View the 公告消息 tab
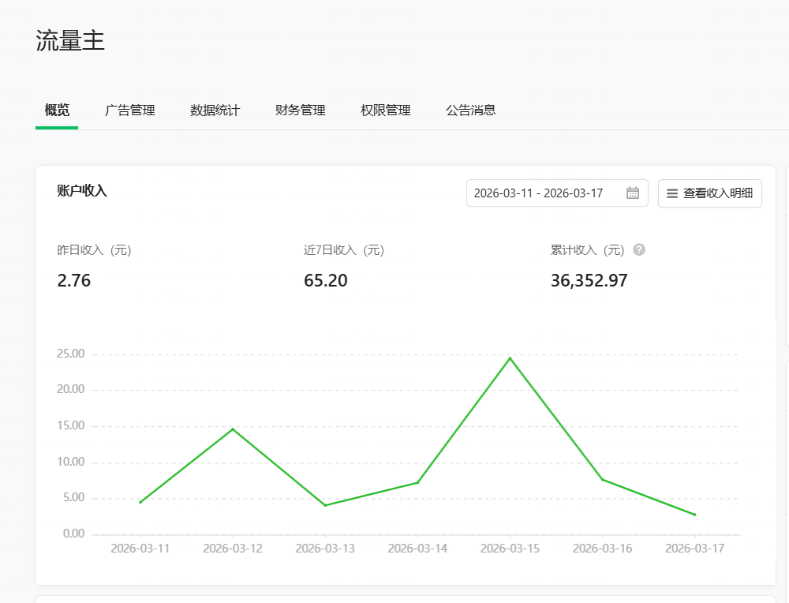789x603 pixels. tap(471, 110)
